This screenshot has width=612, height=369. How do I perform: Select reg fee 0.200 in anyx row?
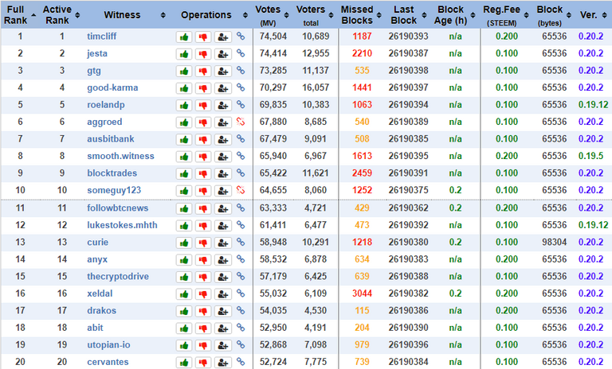point(507,259)
